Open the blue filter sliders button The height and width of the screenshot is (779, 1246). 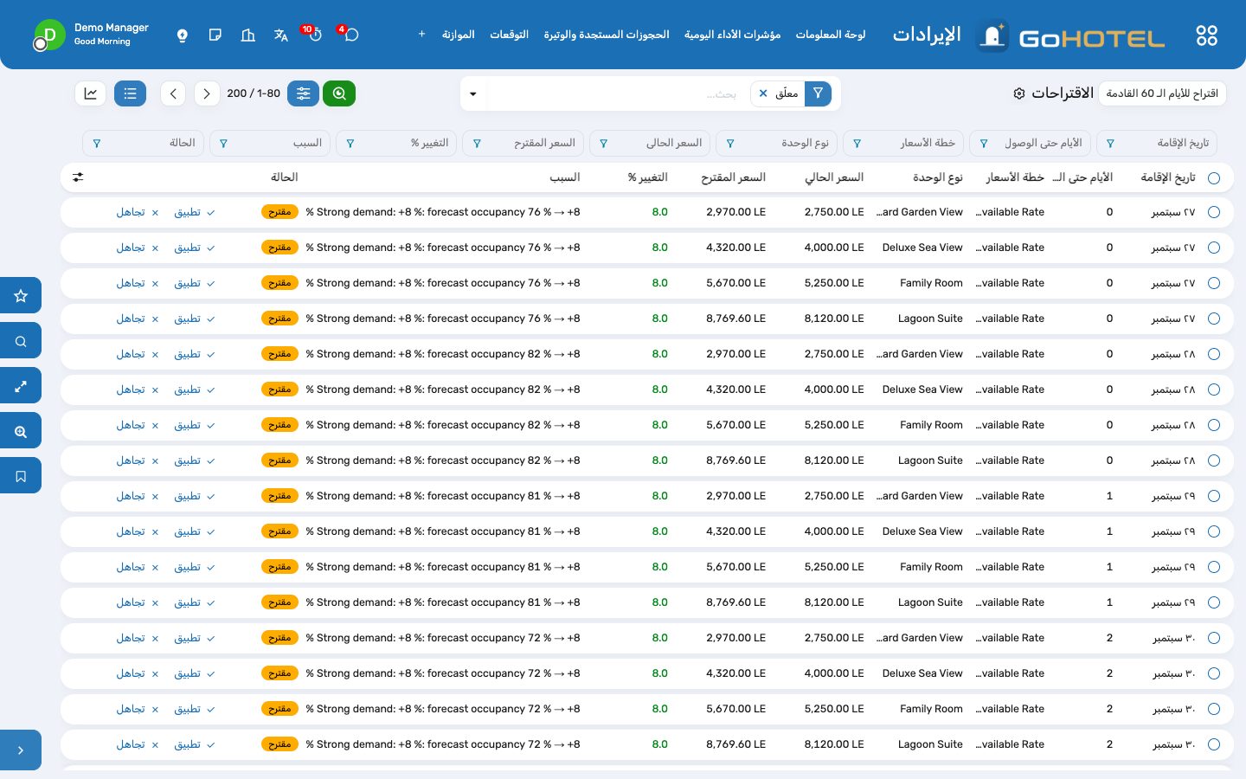pyautogui.click(x=304, y=93)
